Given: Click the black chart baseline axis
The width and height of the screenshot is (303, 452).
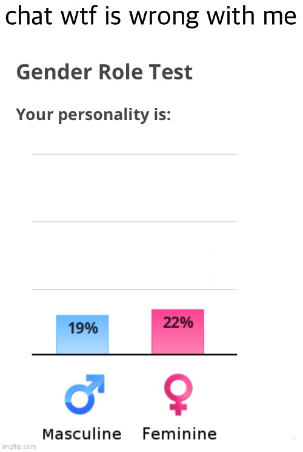Looking at the screenshot, I should 135,354.
